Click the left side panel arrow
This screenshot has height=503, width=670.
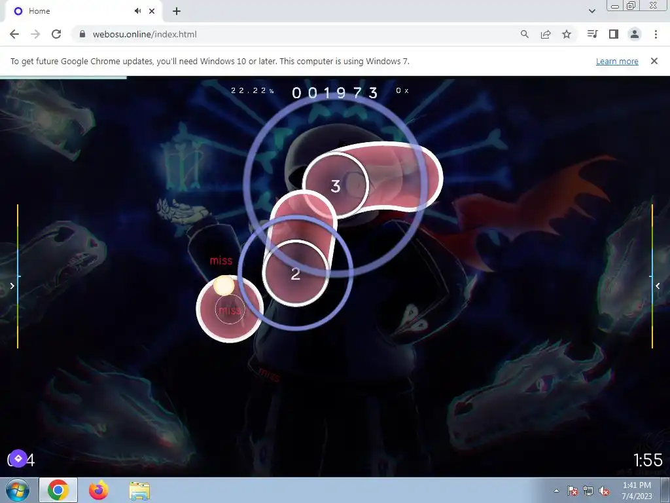pos(12,286)
